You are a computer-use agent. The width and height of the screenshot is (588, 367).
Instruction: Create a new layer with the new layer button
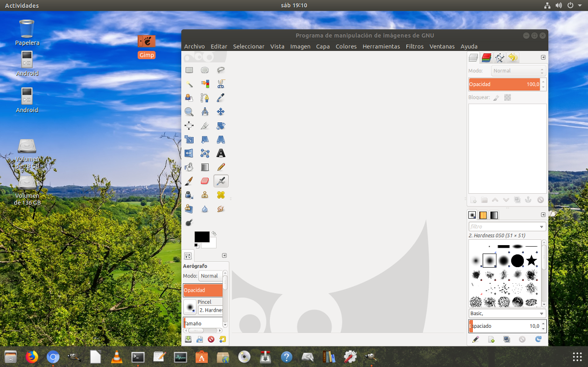coord(473,200)
